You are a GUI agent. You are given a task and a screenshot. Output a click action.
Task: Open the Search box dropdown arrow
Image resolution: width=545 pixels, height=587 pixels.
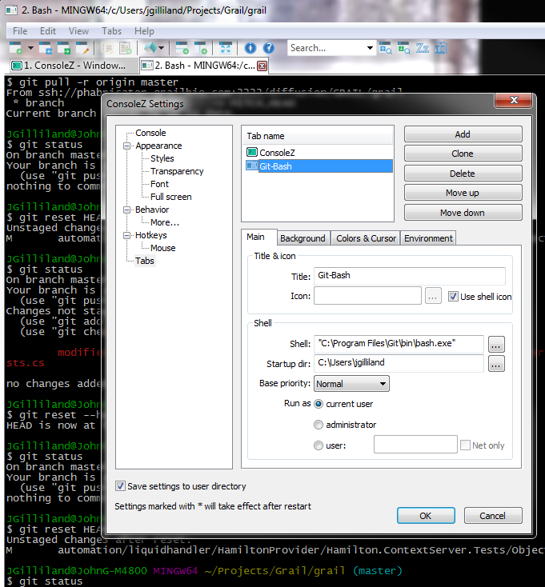point(370,48)
